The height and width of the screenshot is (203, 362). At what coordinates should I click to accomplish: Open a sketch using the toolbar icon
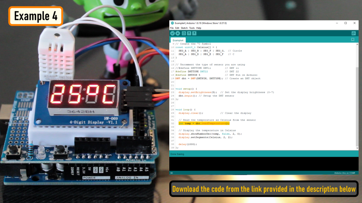pos(189,33)
